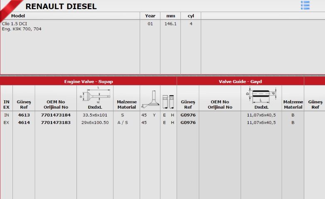Click the valve stem tip types icon
Image resolution: width=325 pixels, height=199 pixels.
tap(168, 102)
